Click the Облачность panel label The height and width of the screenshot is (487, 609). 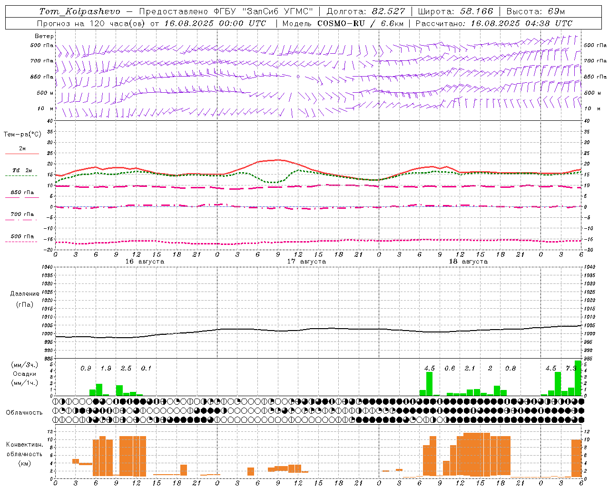pyautogui.click(x=24, y=413)
